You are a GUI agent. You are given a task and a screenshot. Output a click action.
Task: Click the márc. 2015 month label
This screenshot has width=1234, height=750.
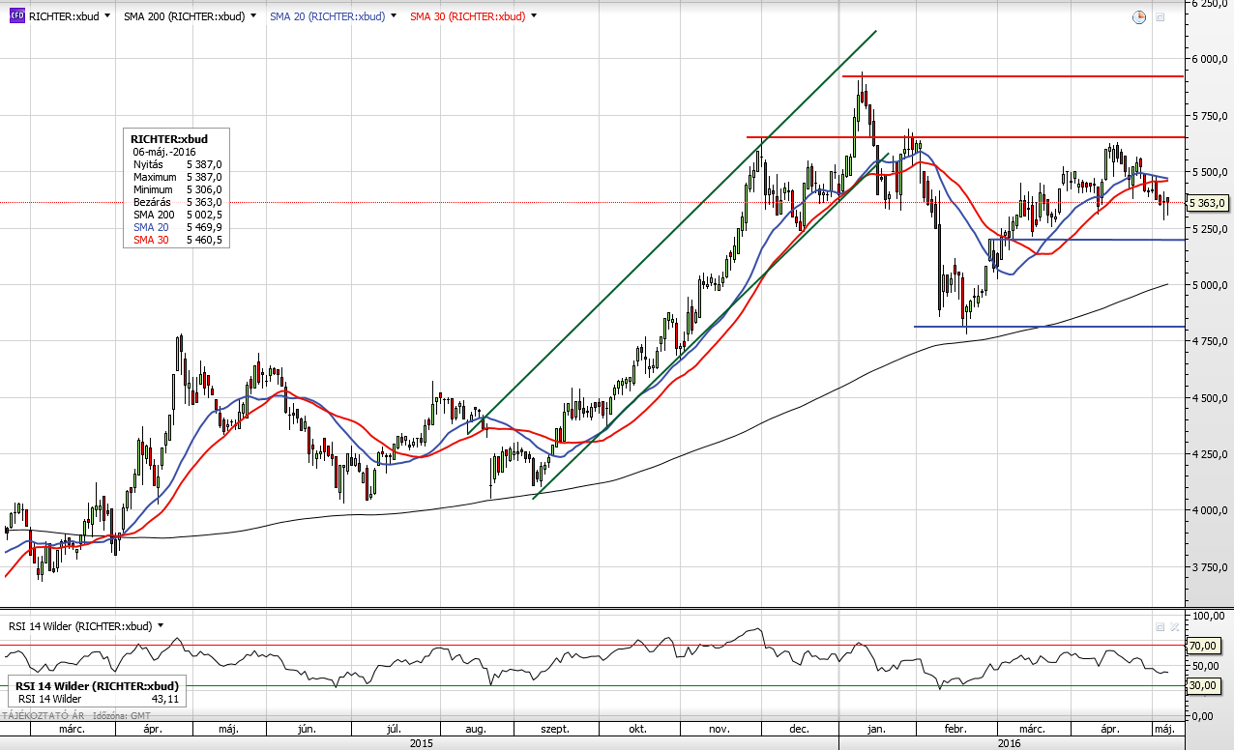click(72, 729)
